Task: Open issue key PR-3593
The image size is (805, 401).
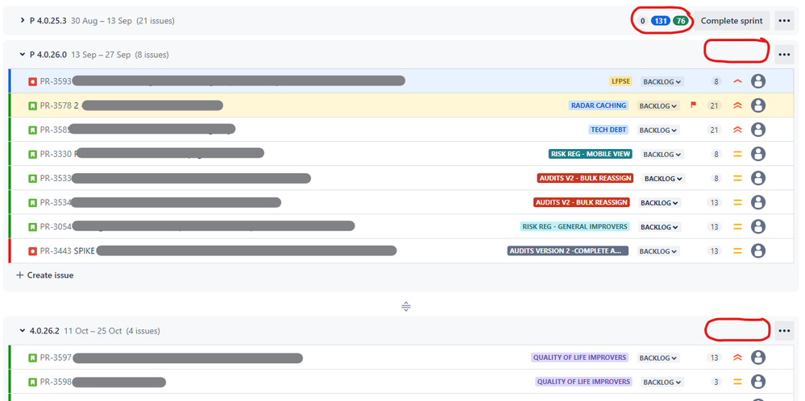Action: (x=56, y=81)
